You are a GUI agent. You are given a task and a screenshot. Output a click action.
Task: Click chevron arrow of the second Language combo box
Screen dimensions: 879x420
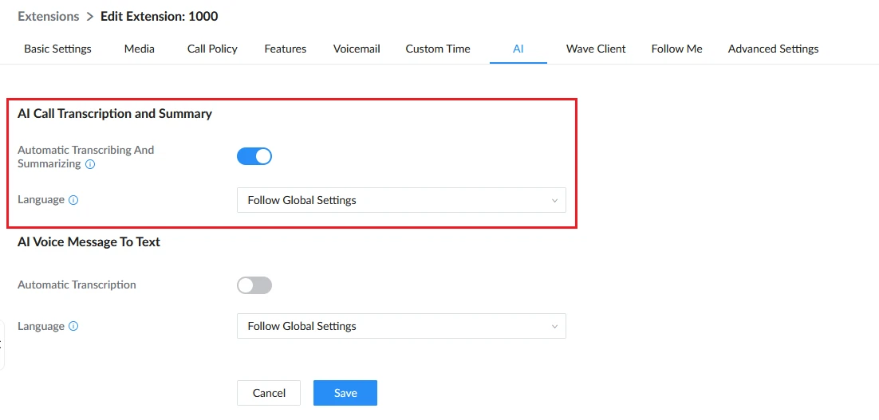tap(554, 327)
